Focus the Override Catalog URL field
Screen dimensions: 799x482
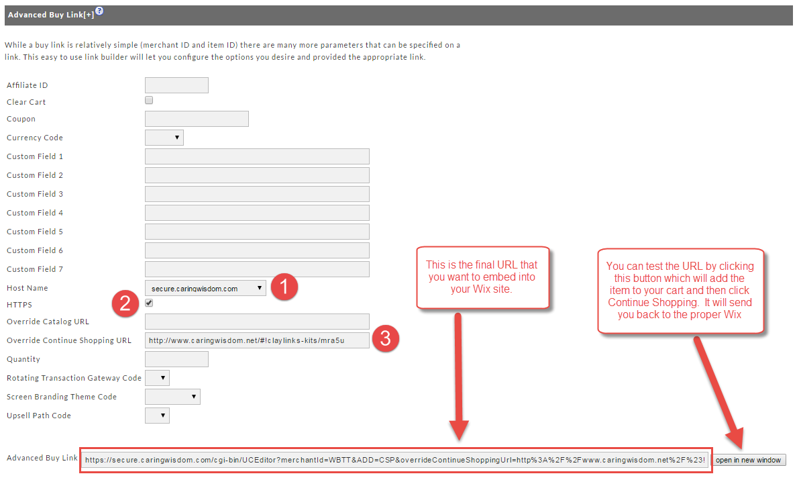(x=258, y=322)
